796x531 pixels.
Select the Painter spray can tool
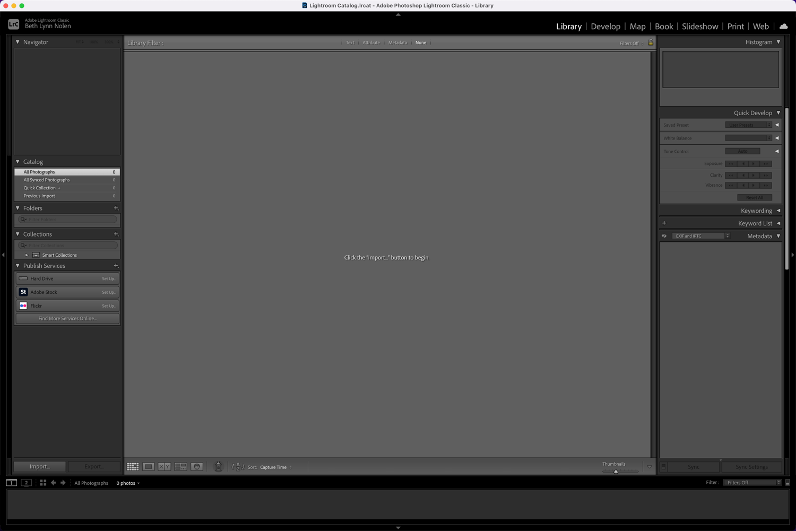tap(218, 466)
